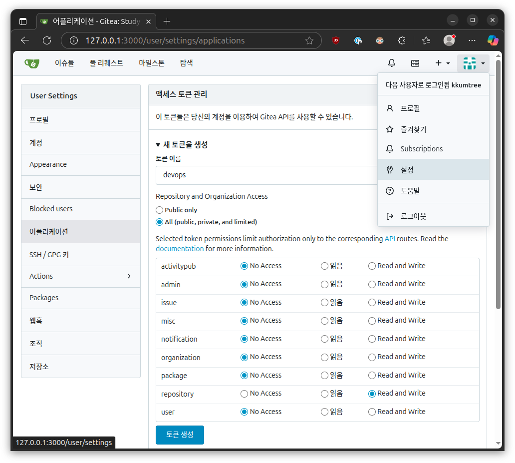The height and width of the screenshot is (463, 515).
Task: Open 탐색 in the top navigation
Action: [186, 63]
